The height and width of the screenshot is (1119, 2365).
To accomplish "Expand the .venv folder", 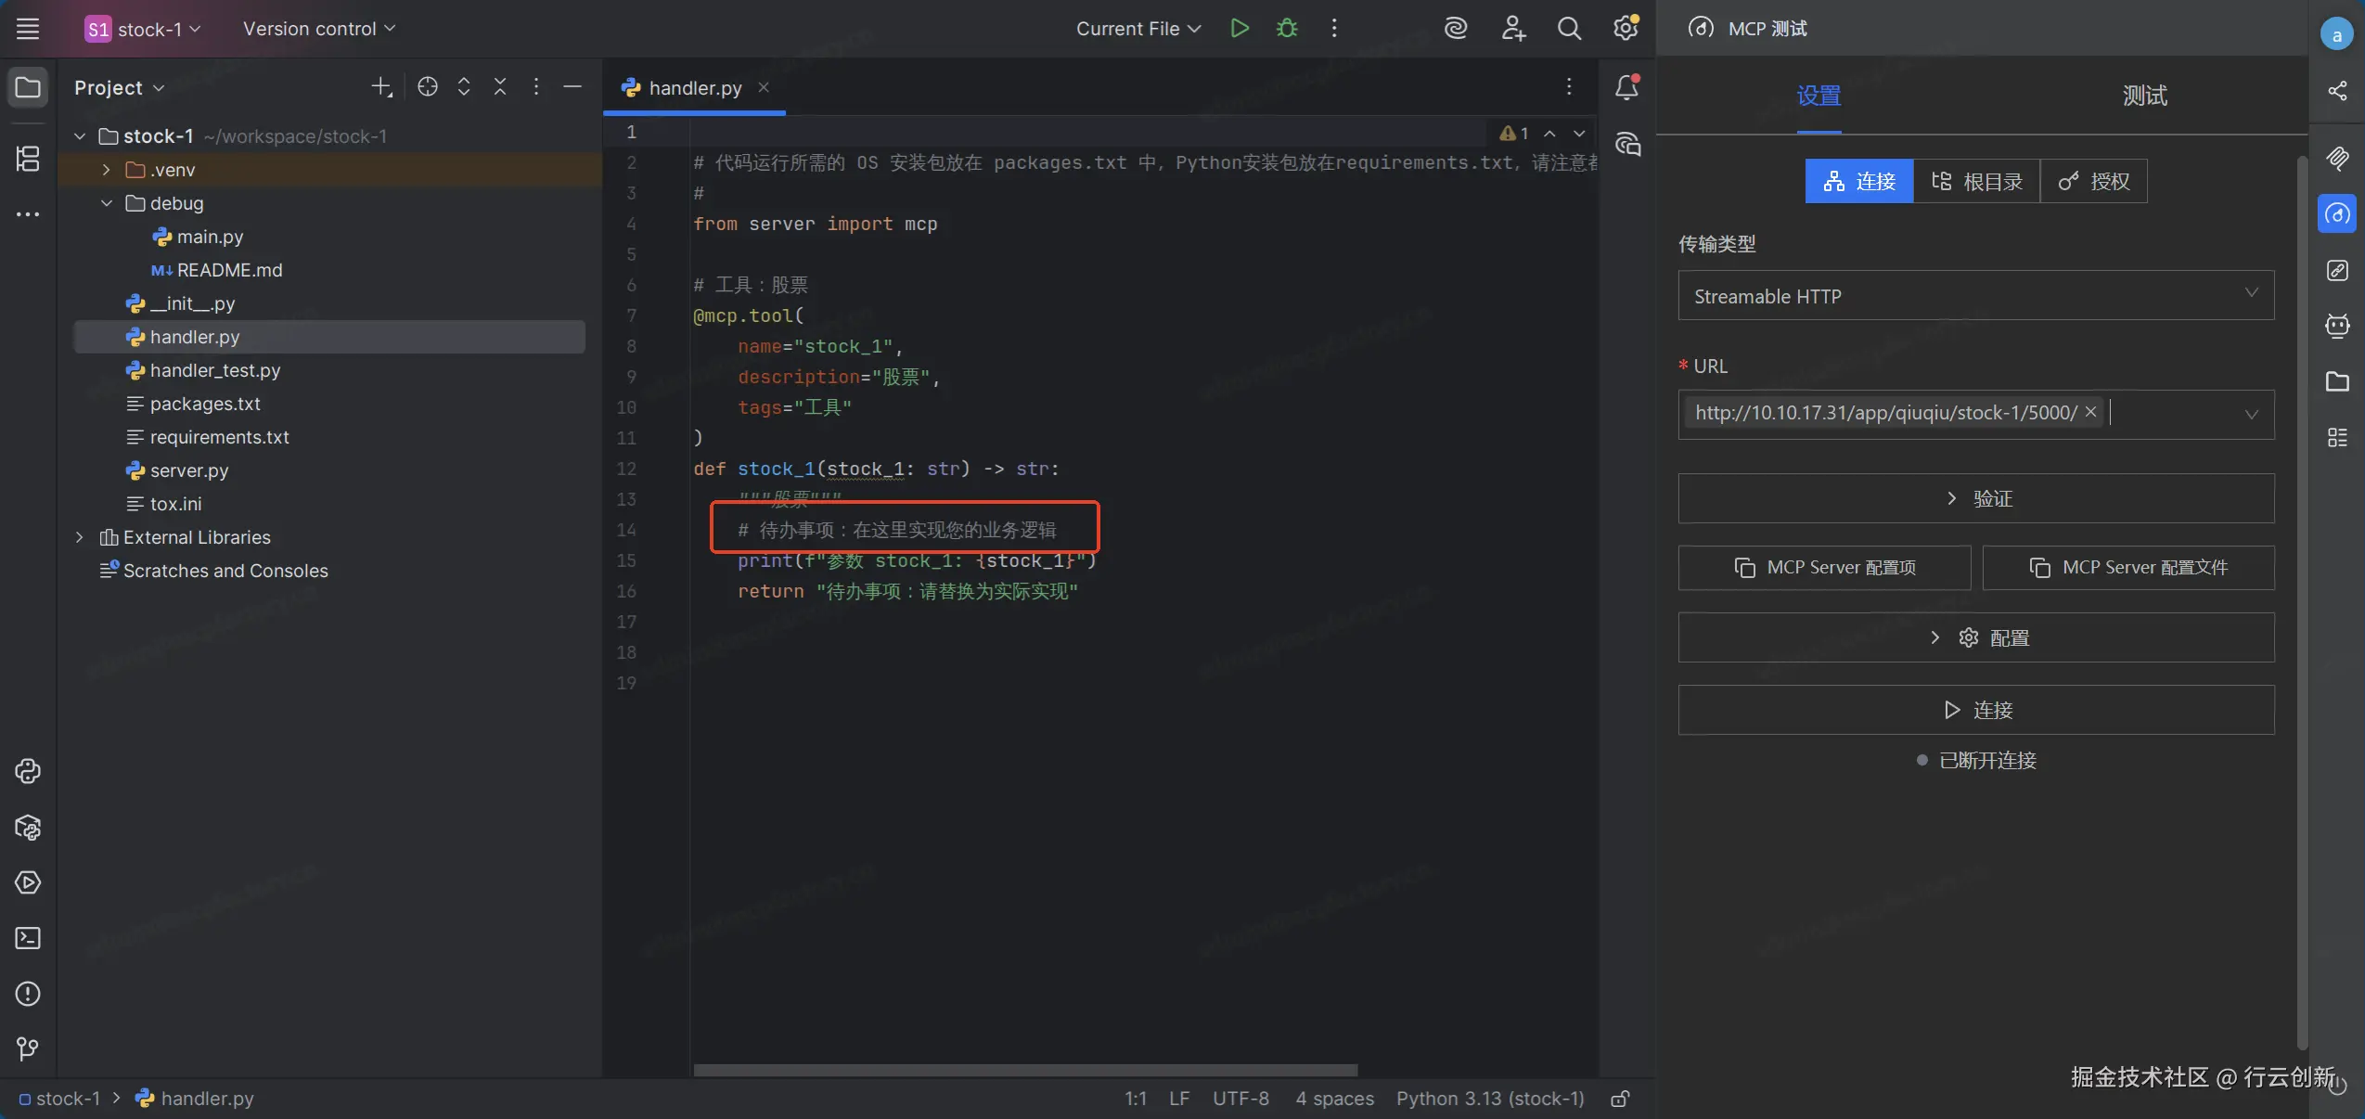I will 107,170.
